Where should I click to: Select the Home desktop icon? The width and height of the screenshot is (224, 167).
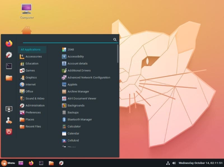tap(27, 30)
